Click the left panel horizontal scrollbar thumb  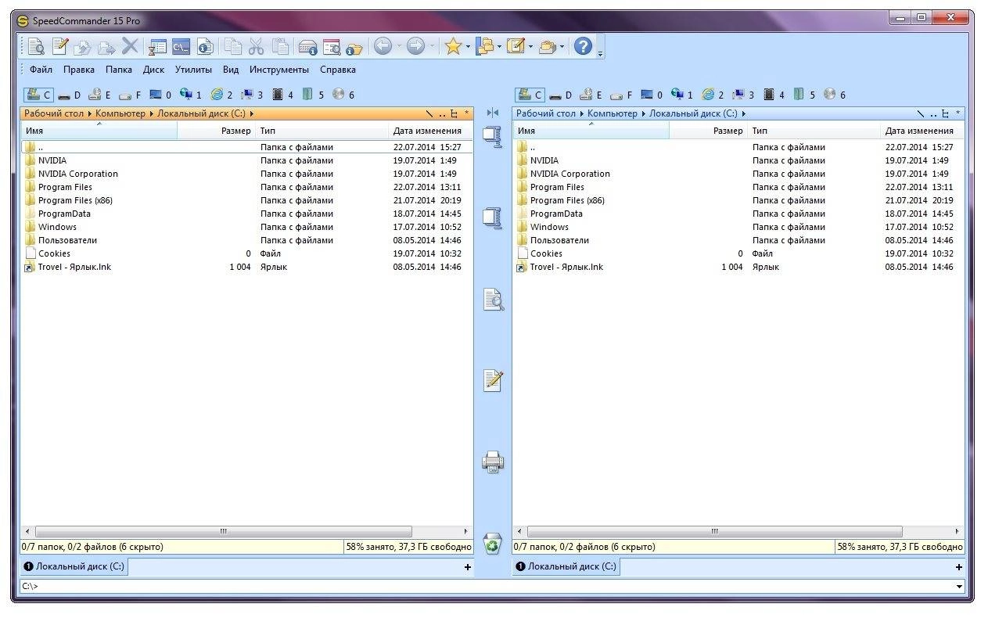coord(223,531)
